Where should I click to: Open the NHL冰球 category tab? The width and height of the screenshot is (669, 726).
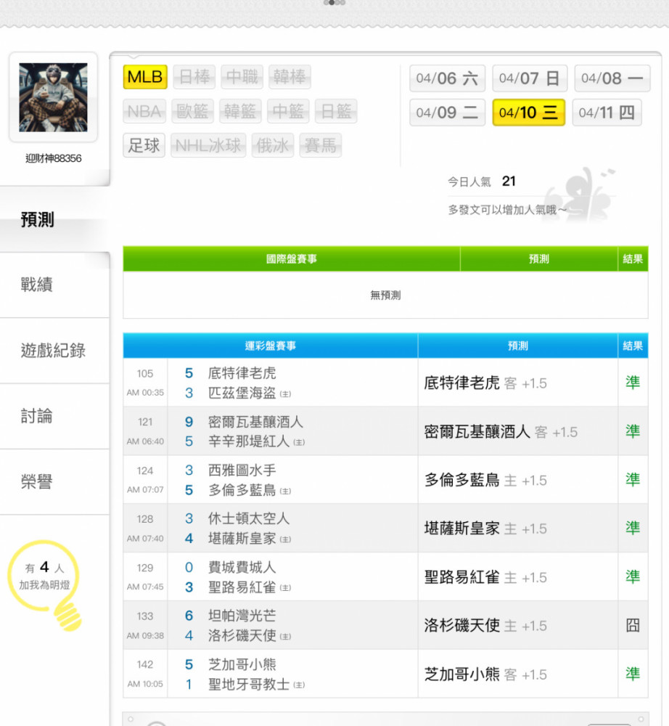(208, 145)
